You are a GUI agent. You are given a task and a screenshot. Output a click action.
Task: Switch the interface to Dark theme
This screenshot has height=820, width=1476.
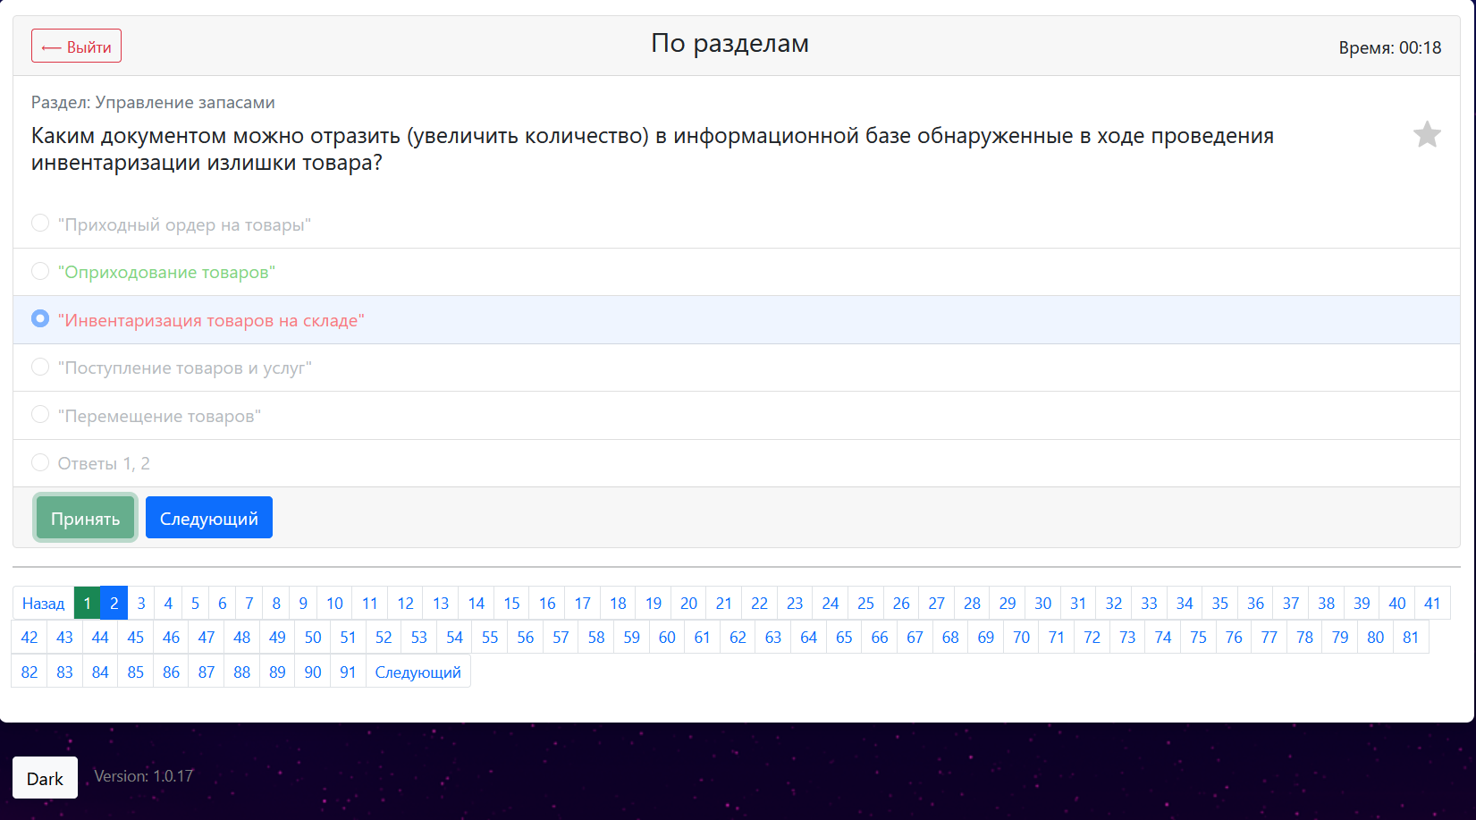45,777
